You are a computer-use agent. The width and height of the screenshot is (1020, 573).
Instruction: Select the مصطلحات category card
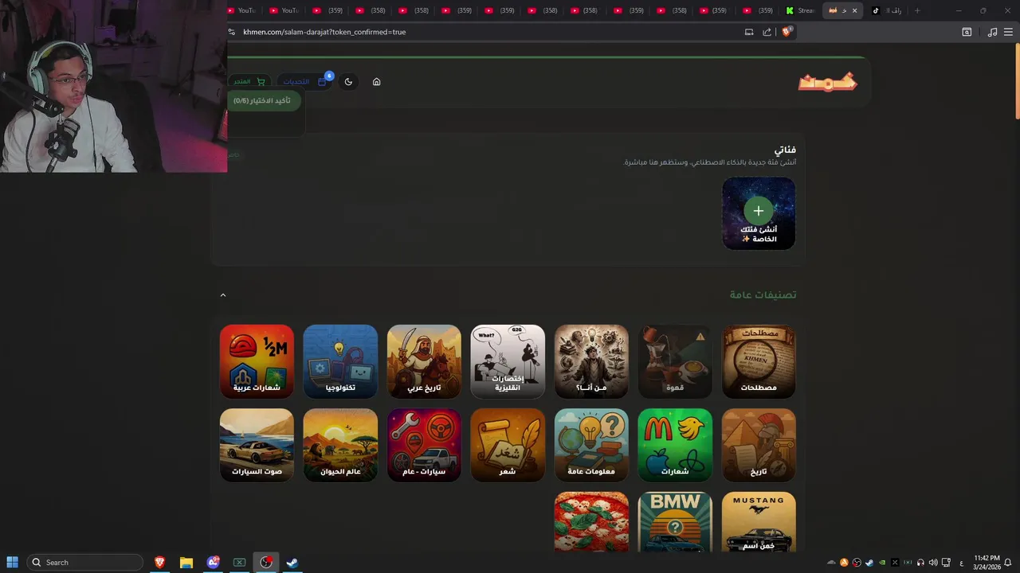[759, 361]
